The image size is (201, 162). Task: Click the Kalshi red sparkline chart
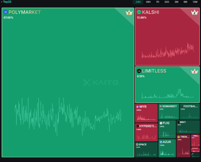tap(167, 51)
